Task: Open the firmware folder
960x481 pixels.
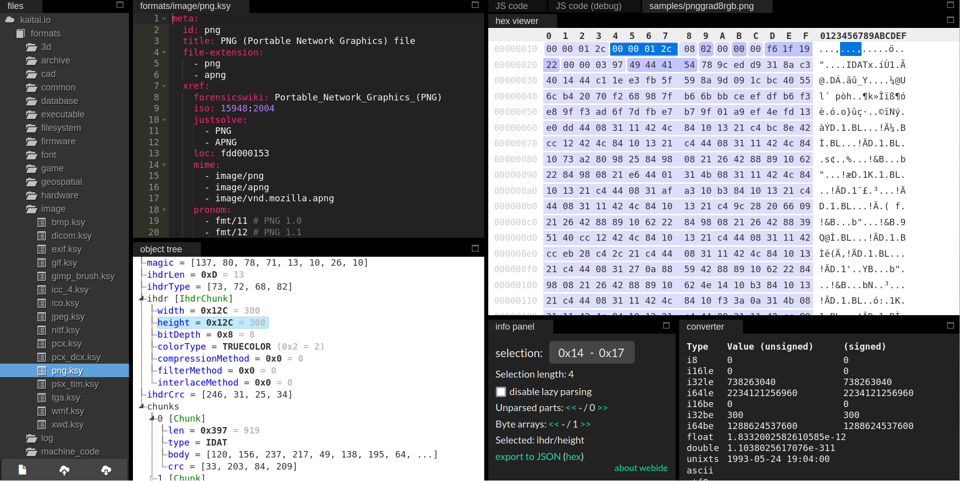Action: tap(58, 141)
